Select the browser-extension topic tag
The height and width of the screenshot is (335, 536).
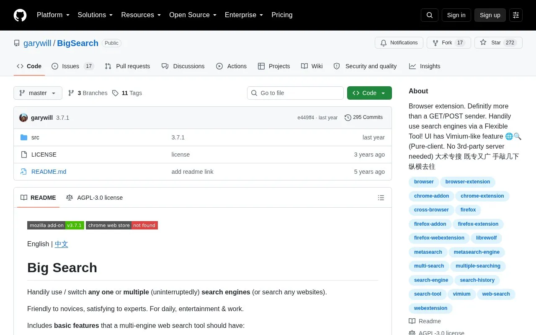pos(468,182)
